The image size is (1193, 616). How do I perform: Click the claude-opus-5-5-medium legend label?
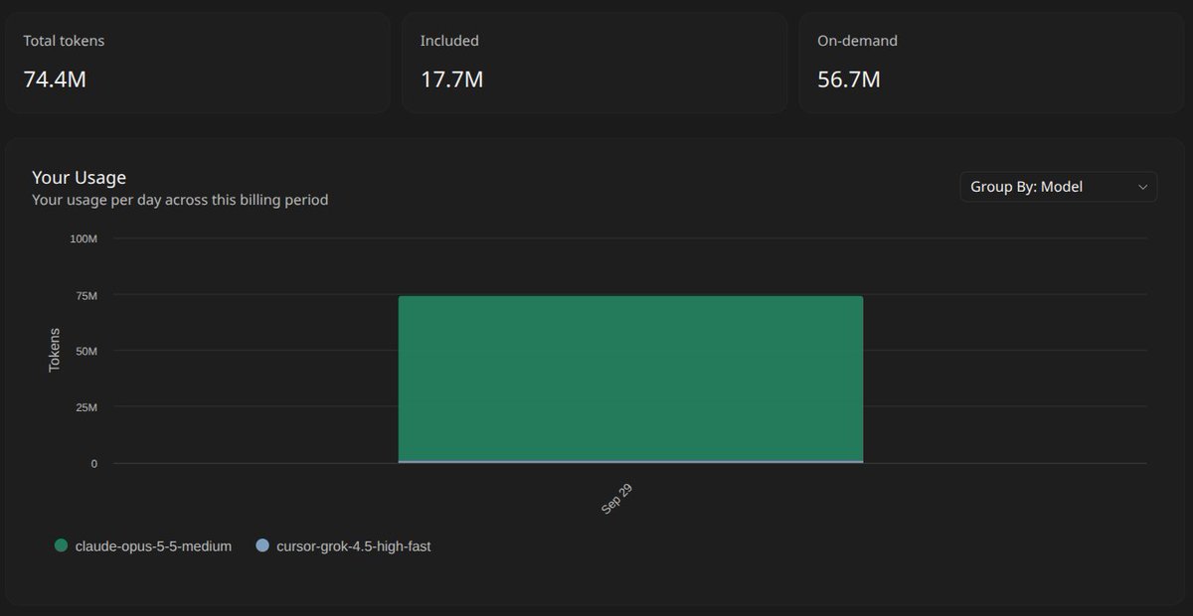pyautogui.click(x=153, y=545)
